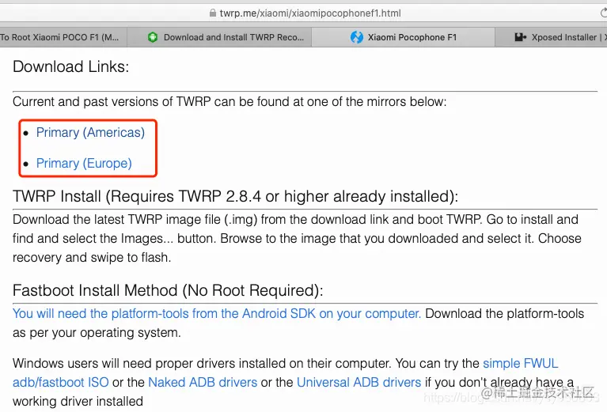Click text 'recovery and swipe to flash.'
This screenshot has width=607, height=412.
coord(92,257)
